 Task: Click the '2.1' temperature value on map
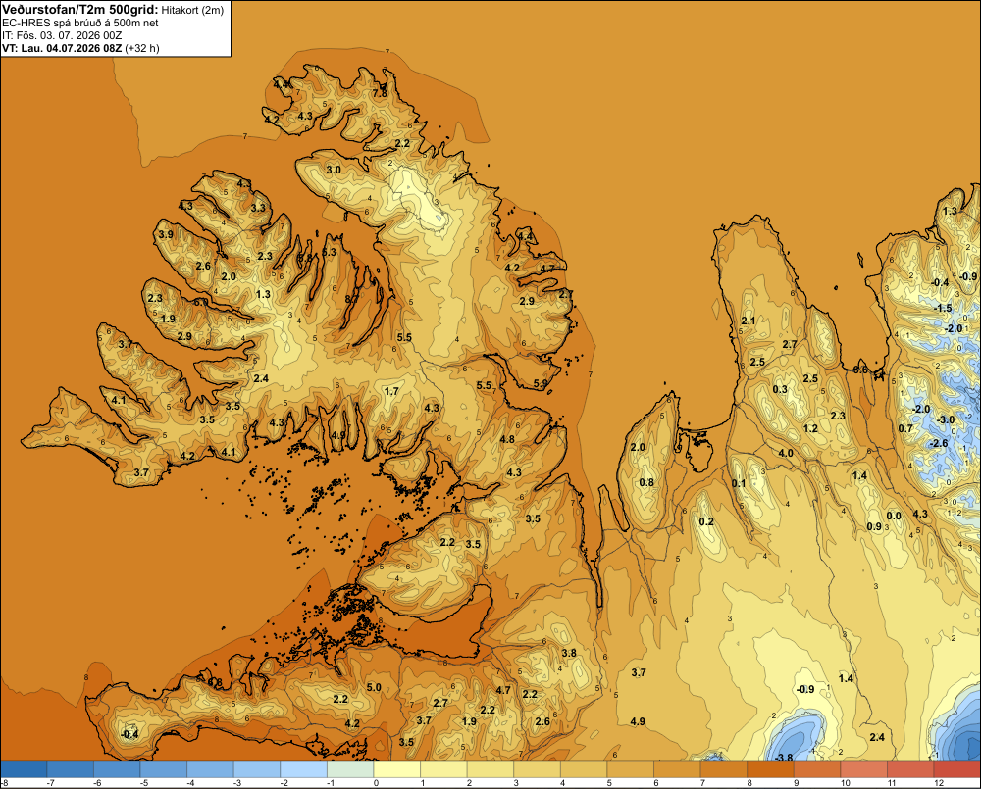pos(749,321)
